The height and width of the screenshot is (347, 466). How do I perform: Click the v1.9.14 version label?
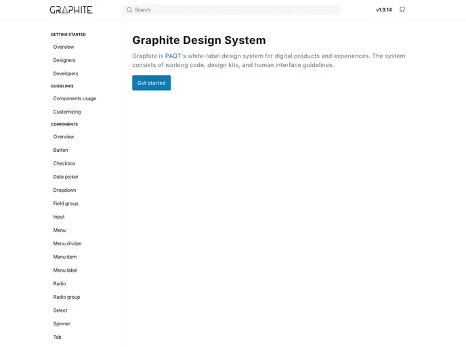pos(383,9)
